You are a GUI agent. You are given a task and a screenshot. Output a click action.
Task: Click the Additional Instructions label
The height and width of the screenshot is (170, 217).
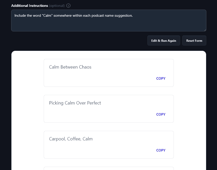(29, 6)
